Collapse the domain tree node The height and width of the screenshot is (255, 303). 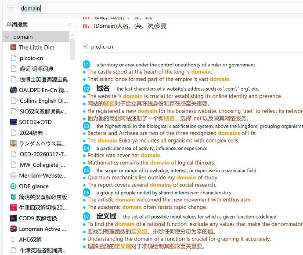coord(7,37)
